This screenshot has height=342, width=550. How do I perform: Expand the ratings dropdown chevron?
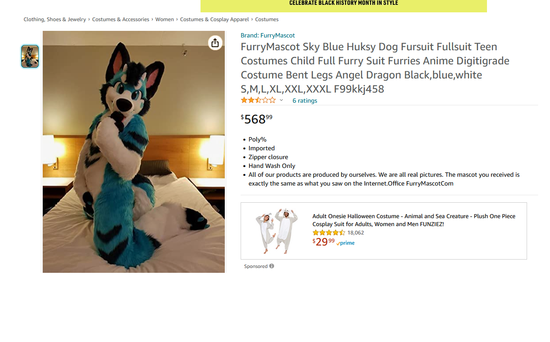pos(281,100)
